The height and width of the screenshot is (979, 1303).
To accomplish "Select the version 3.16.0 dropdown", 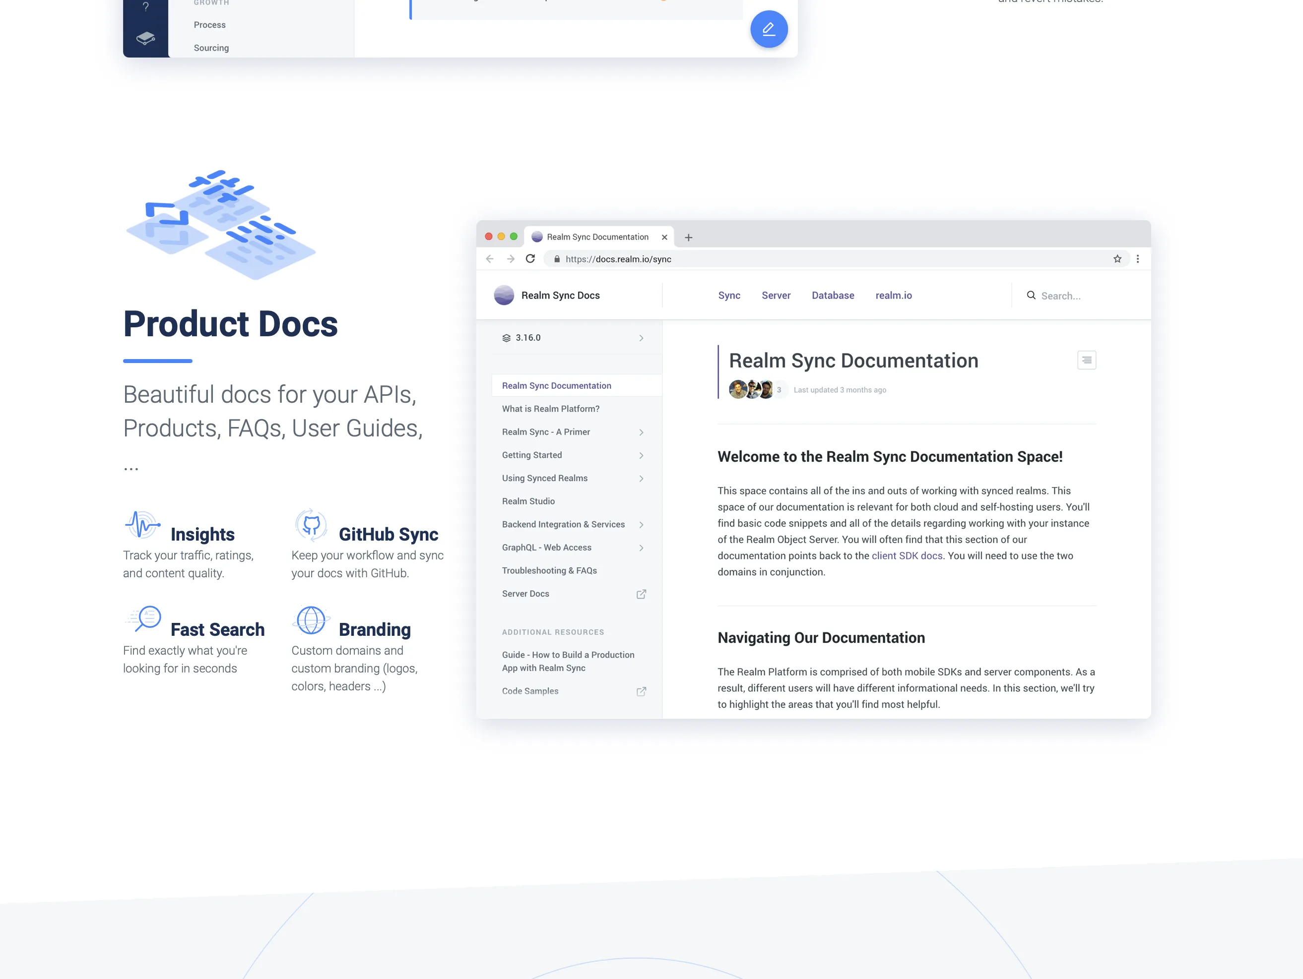I will [x=572, y=337].
